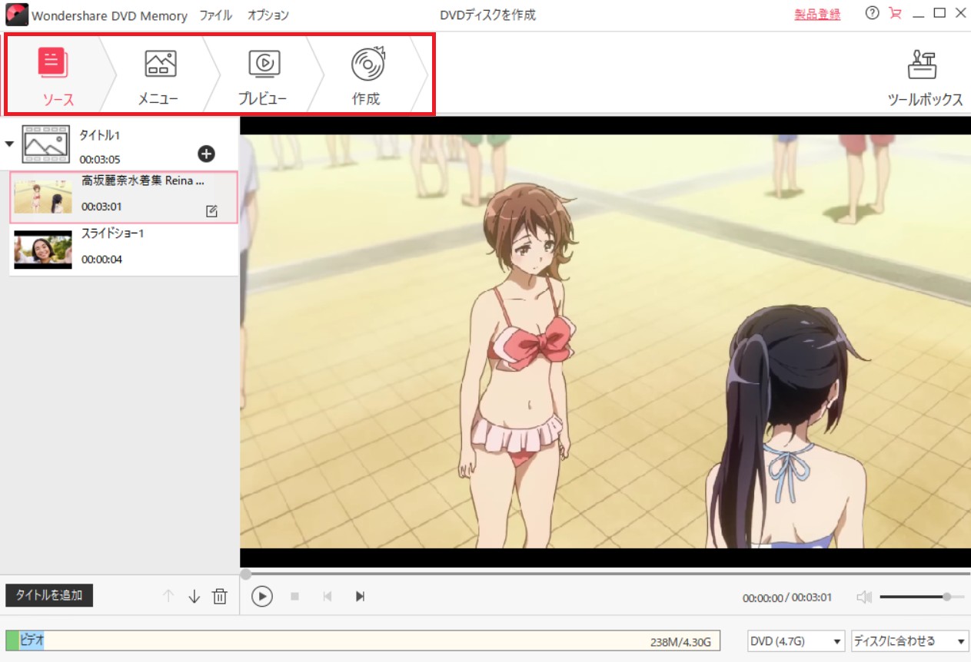The height and width of the screenshot is (662, 971).
Task: Click the playback seek bar handle
Action: (x=245, y=574)
